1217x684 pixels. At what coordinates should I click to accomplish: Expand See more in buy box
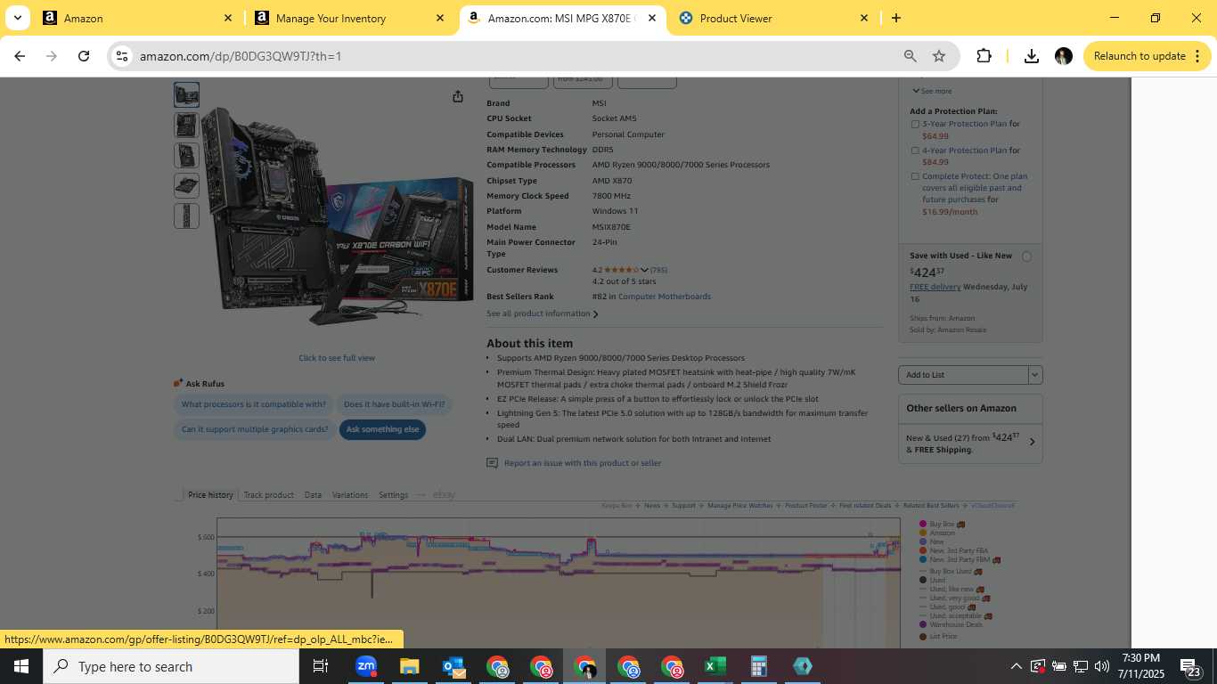[932, 91]
